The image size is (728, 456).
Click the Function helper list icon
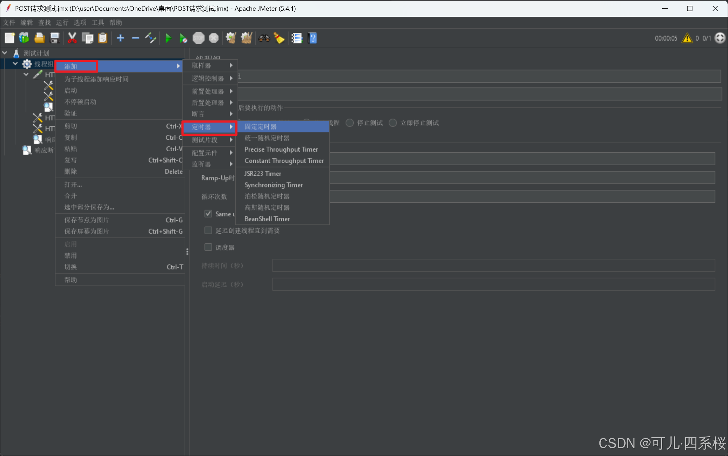pyautogui.click(x=297, y=38)
